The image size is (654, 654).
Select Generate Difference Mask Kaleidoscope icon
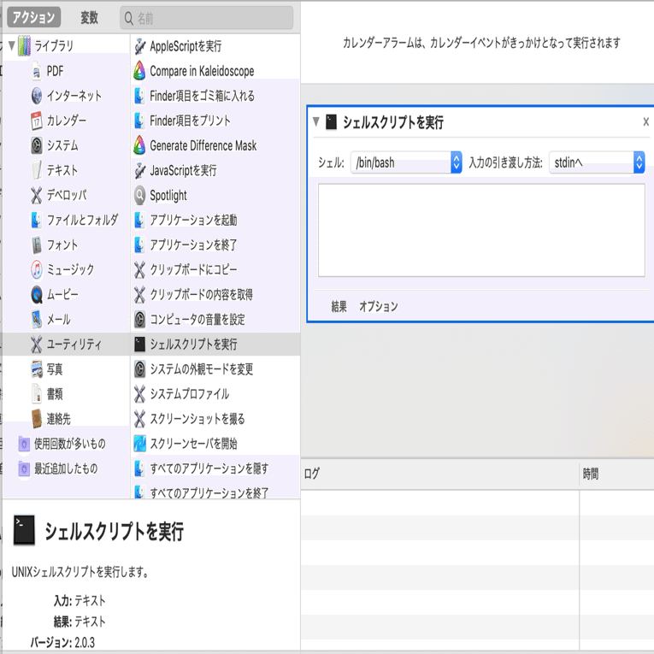139,145
